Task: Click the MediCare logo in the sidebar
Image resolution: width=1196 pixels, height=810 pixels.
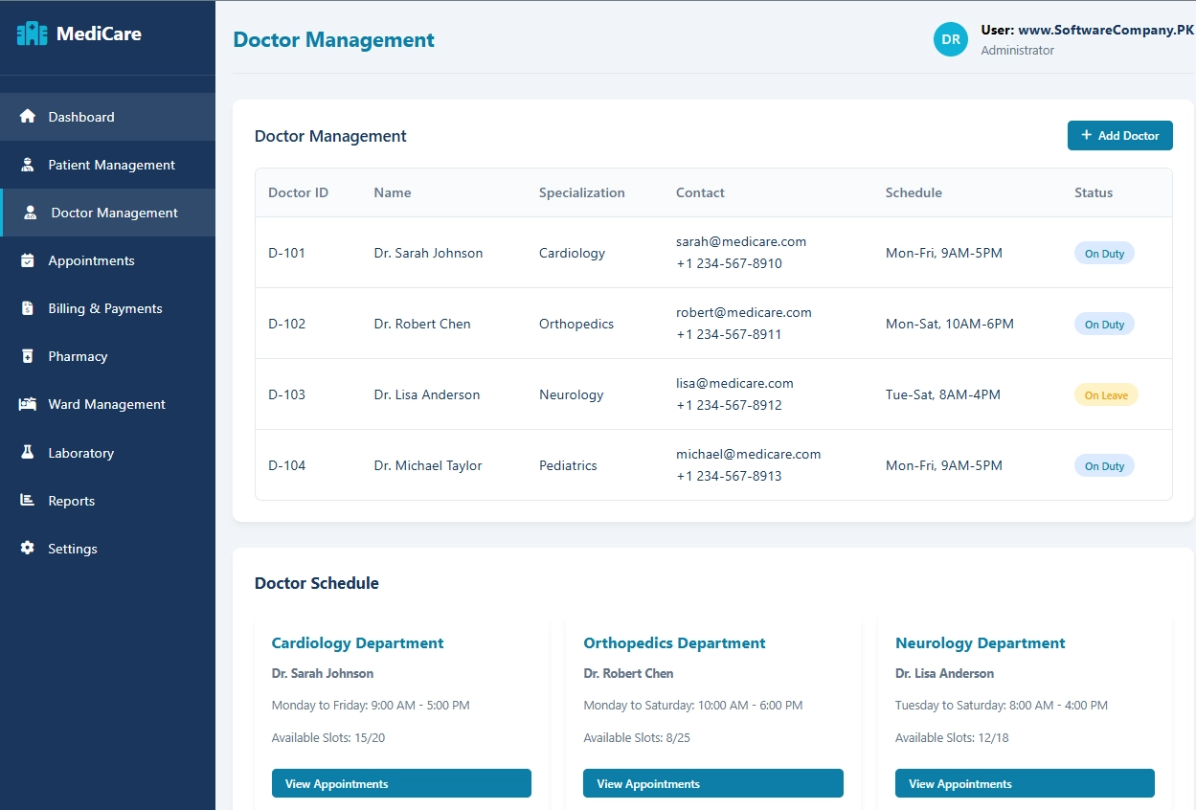Action: click(x=77, y=34)
